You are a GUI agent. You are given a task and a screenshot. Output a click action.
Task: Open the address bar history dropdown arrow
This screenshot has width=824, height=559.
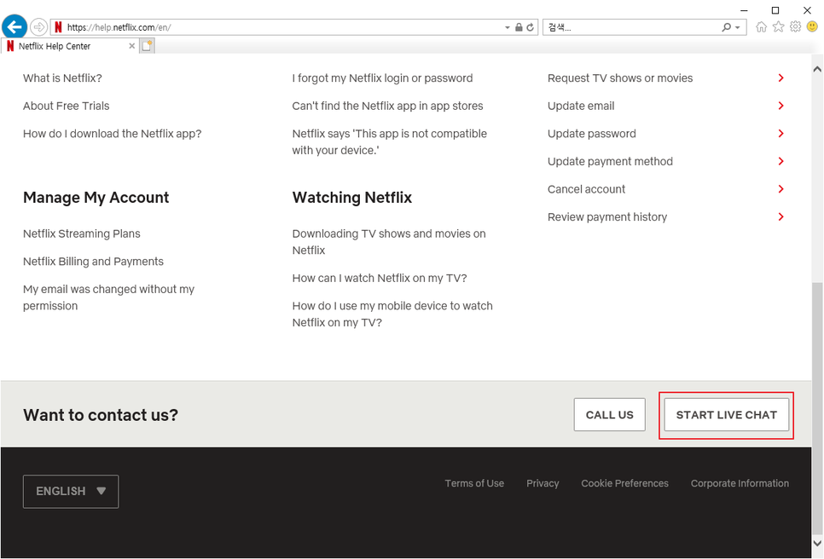508,27
